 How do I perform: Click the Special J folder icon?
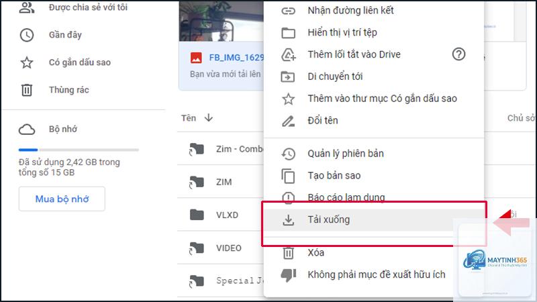click(196, 281)
